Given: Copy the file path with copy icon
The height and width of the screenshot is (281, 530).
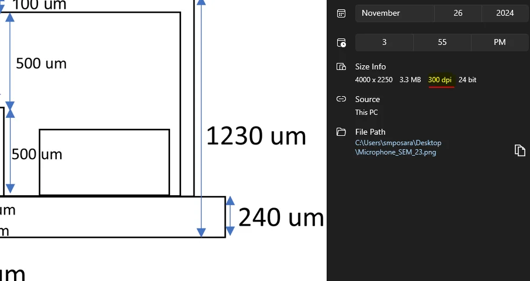Looking at the screenshot, I should [519, 150].
